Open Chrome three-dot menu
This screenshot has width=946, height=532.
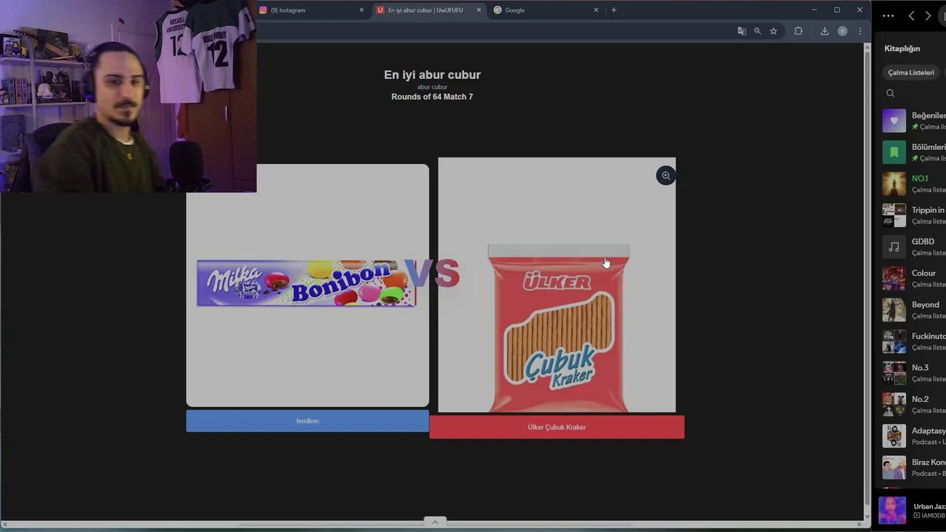860,31
